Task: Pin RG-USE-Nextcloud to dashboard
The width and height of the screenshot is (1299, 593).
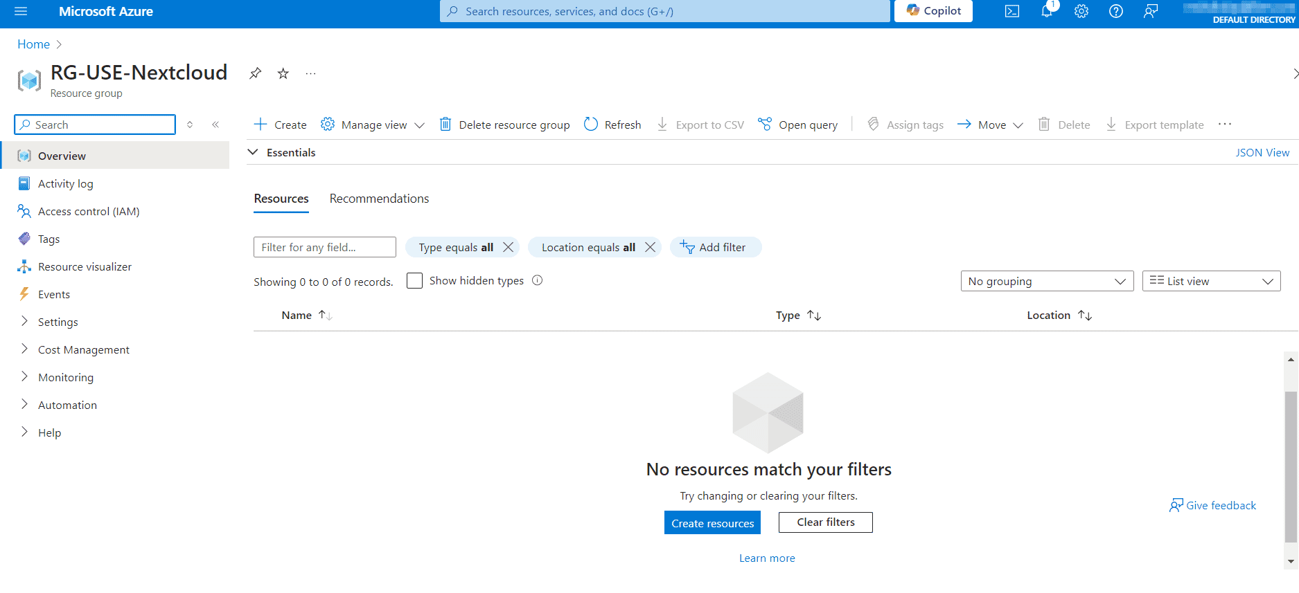Action: point(256,73)
